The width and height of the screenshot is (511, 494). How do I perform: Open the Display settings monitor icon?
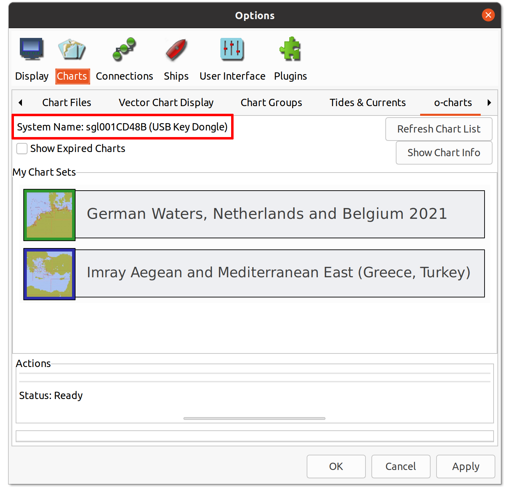(32, 49)
